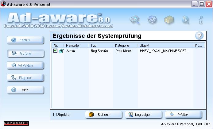
Task: Sort by the Hersteller column header
Action: [76, 46]
